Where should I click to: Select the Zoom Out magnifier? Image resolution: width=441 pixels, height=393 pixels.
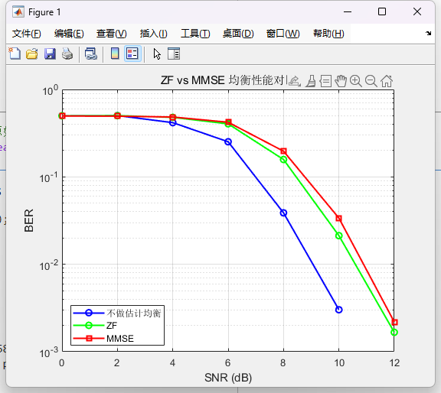(x=371, y=81)
